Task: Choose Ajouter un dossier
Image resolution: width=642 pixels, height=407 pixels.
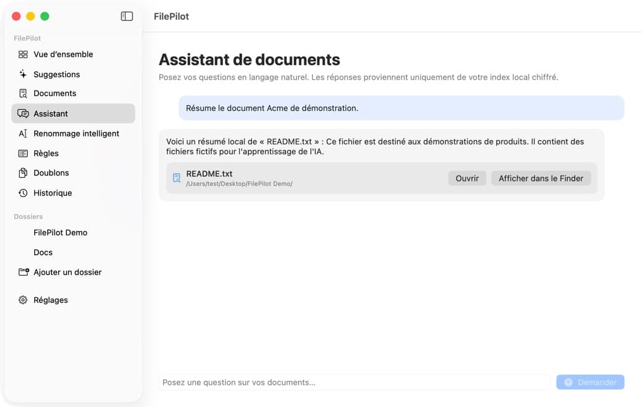Action: pyautogui.click(x=73, y=272)
